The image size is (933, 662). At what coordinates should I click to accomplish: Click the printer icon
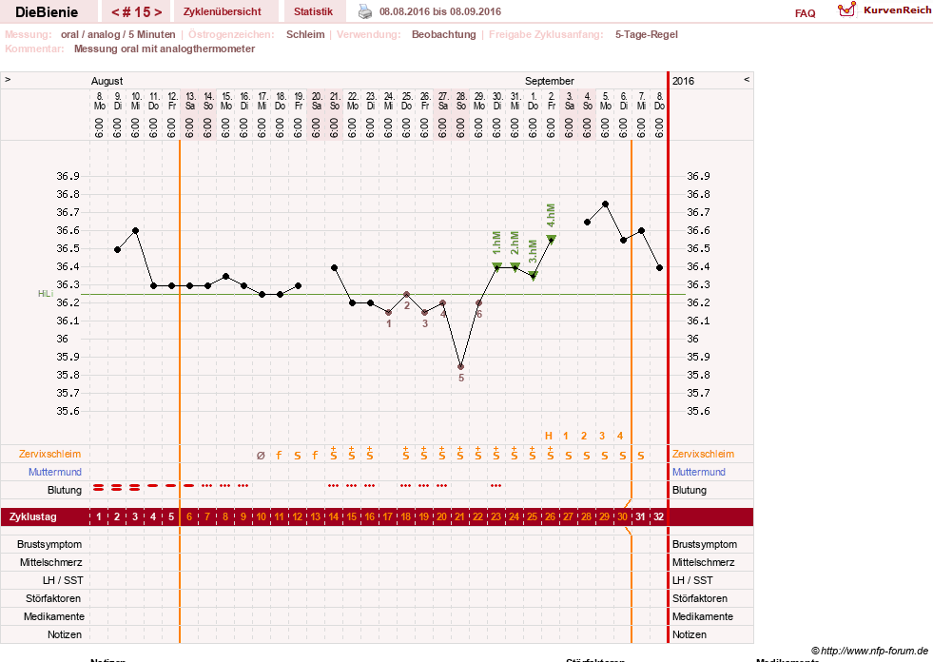click(365, 11)
